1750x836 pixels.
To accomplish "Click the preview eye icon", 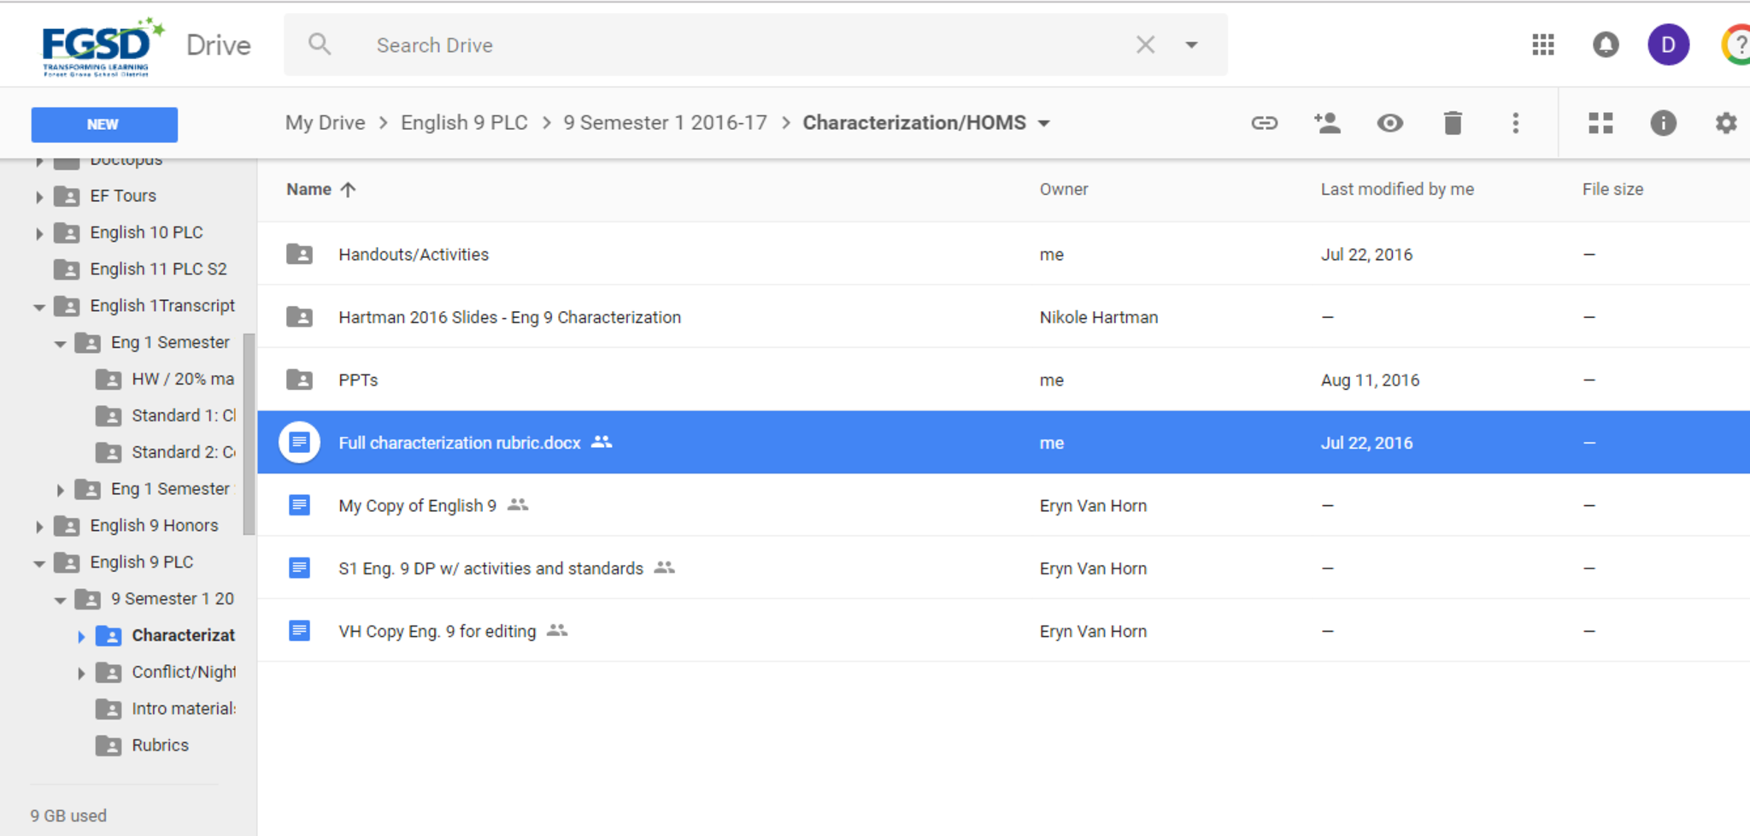I will pos(1389,123).
